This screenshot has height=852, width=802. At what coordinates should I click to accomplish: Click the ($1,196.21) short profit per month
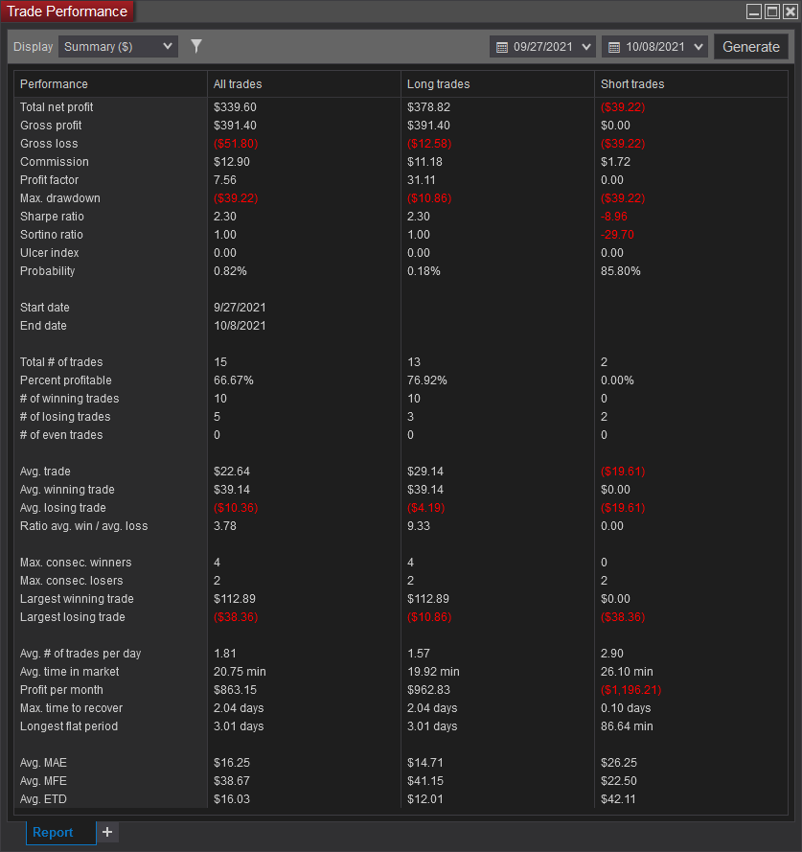[x=630, y=689]
